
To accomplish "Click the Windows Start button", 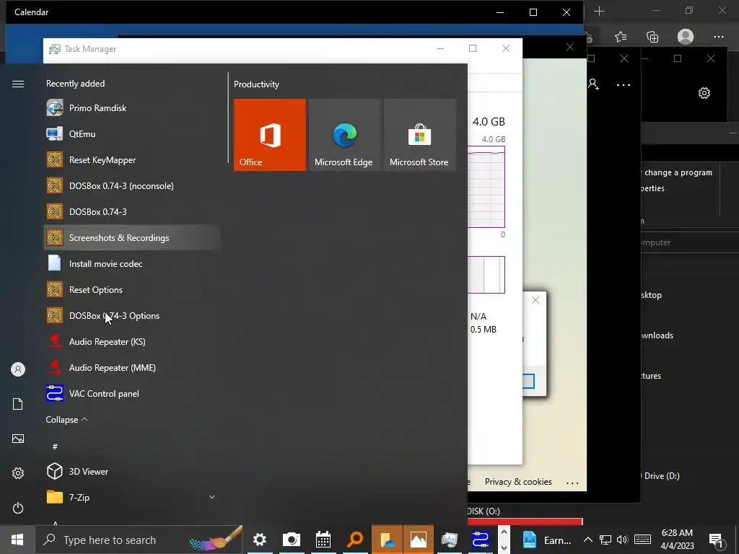I will tap(17, 540).
